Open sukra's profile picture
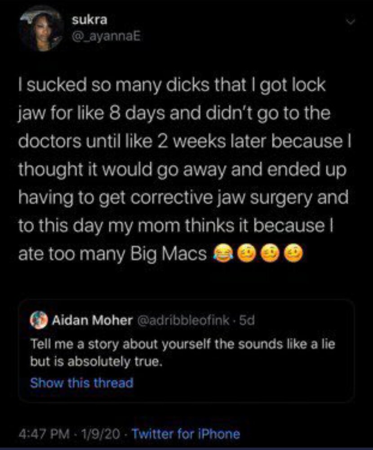Image resolution: width=373 pixels, height=450 pixels. pos(41,28)
